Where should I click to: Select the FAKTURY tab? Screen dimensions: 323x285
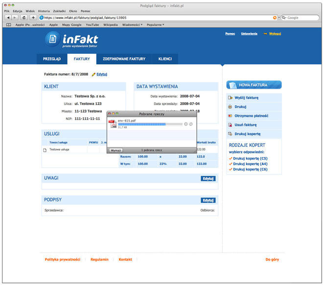pyautogui.click(x=82, y=59)
